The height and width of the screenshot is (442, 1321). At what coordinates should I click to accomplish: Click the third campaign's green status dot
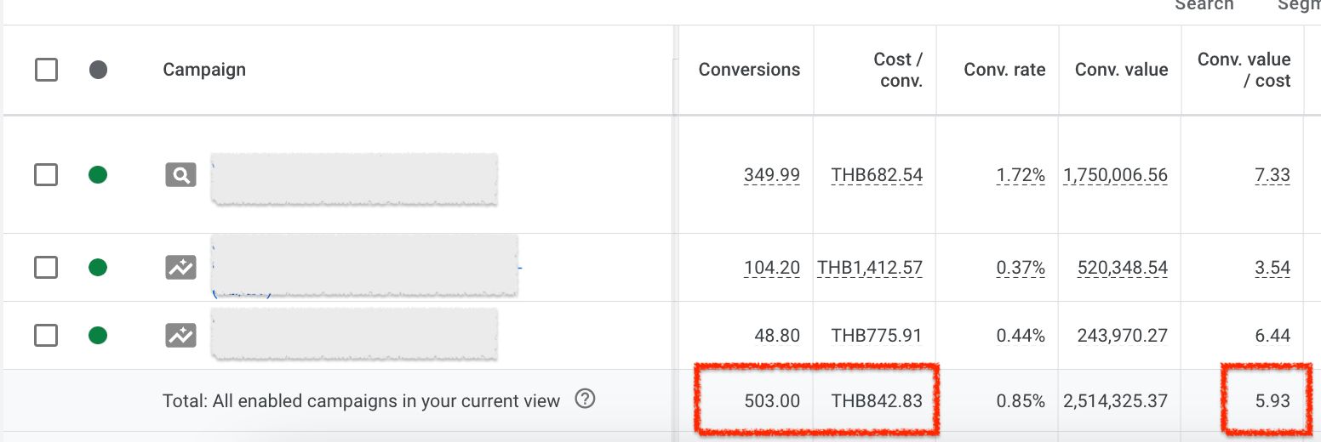point(98,336)
